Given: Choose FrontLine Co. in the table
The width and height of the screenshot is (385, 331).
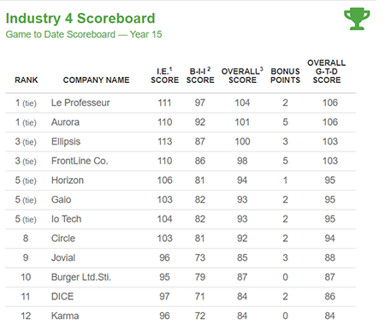Looking at the screenshot, I should (x=80, y=161).
